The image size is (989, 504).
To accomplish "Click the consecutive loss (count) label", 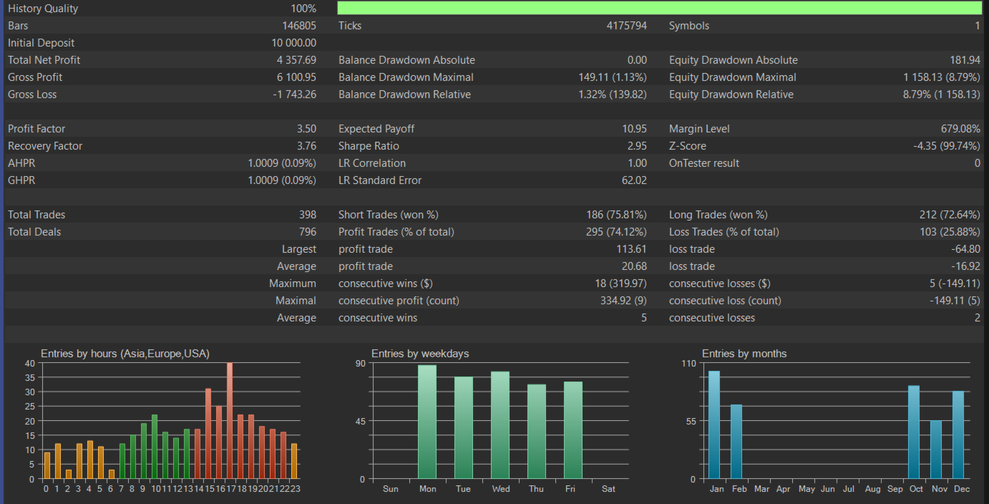I will [x=725, y=301].
